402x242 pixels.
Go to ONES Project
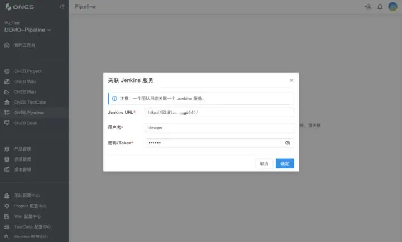[28, 71]
